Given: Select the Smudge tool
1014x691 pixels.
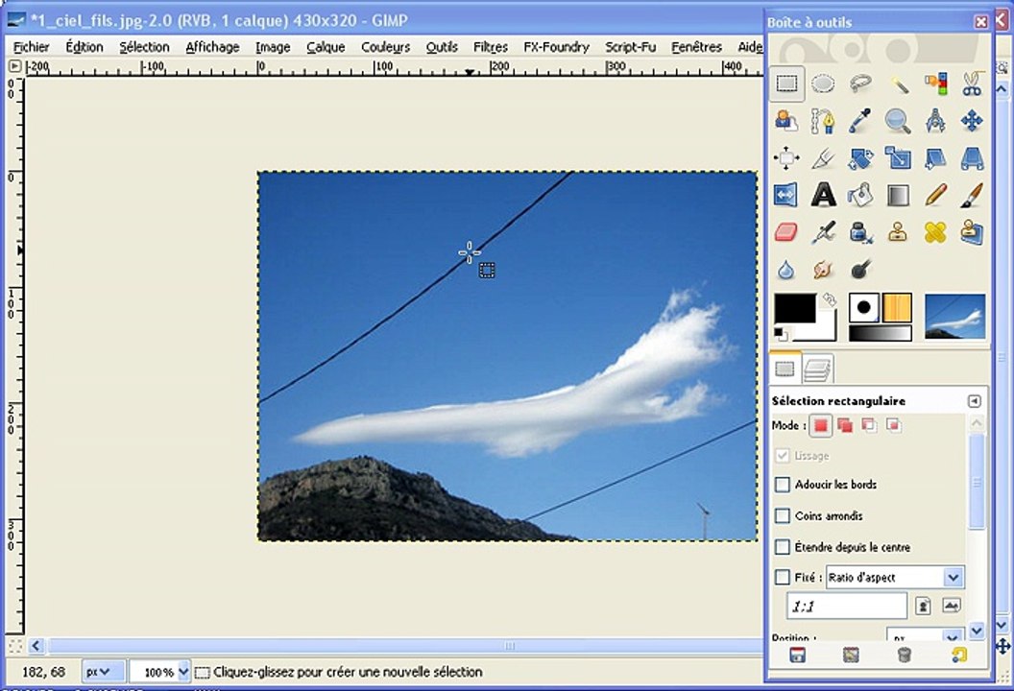Looking at the screenshot, I should (823, 269).
